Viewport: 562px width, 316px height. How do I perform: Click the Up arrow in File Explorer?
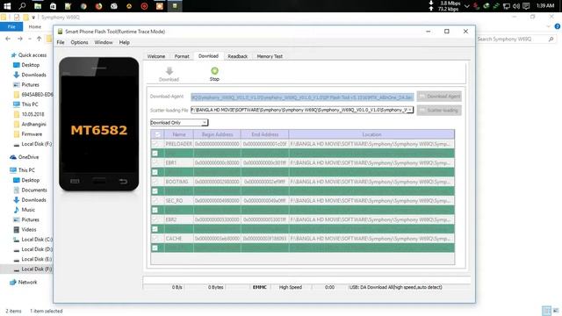[39, 39]
